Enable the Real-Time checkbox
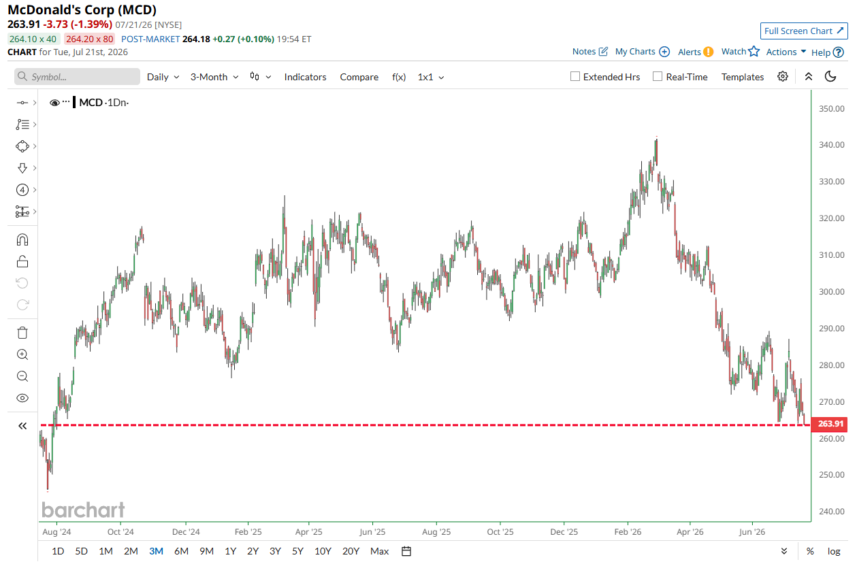This screenshot has height=564, width=857. (x=658, y=77)
